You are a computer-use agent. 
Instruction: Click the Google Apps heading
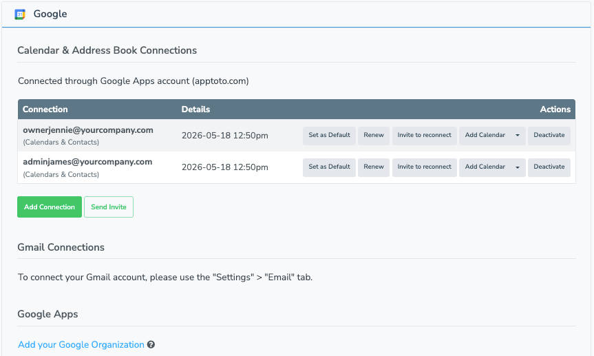click(x=47, y=314)
